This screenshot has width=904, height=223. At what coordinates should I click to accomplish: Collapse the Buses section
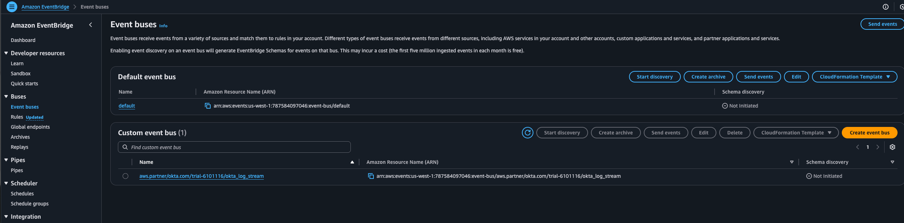[x=6, y=96]
